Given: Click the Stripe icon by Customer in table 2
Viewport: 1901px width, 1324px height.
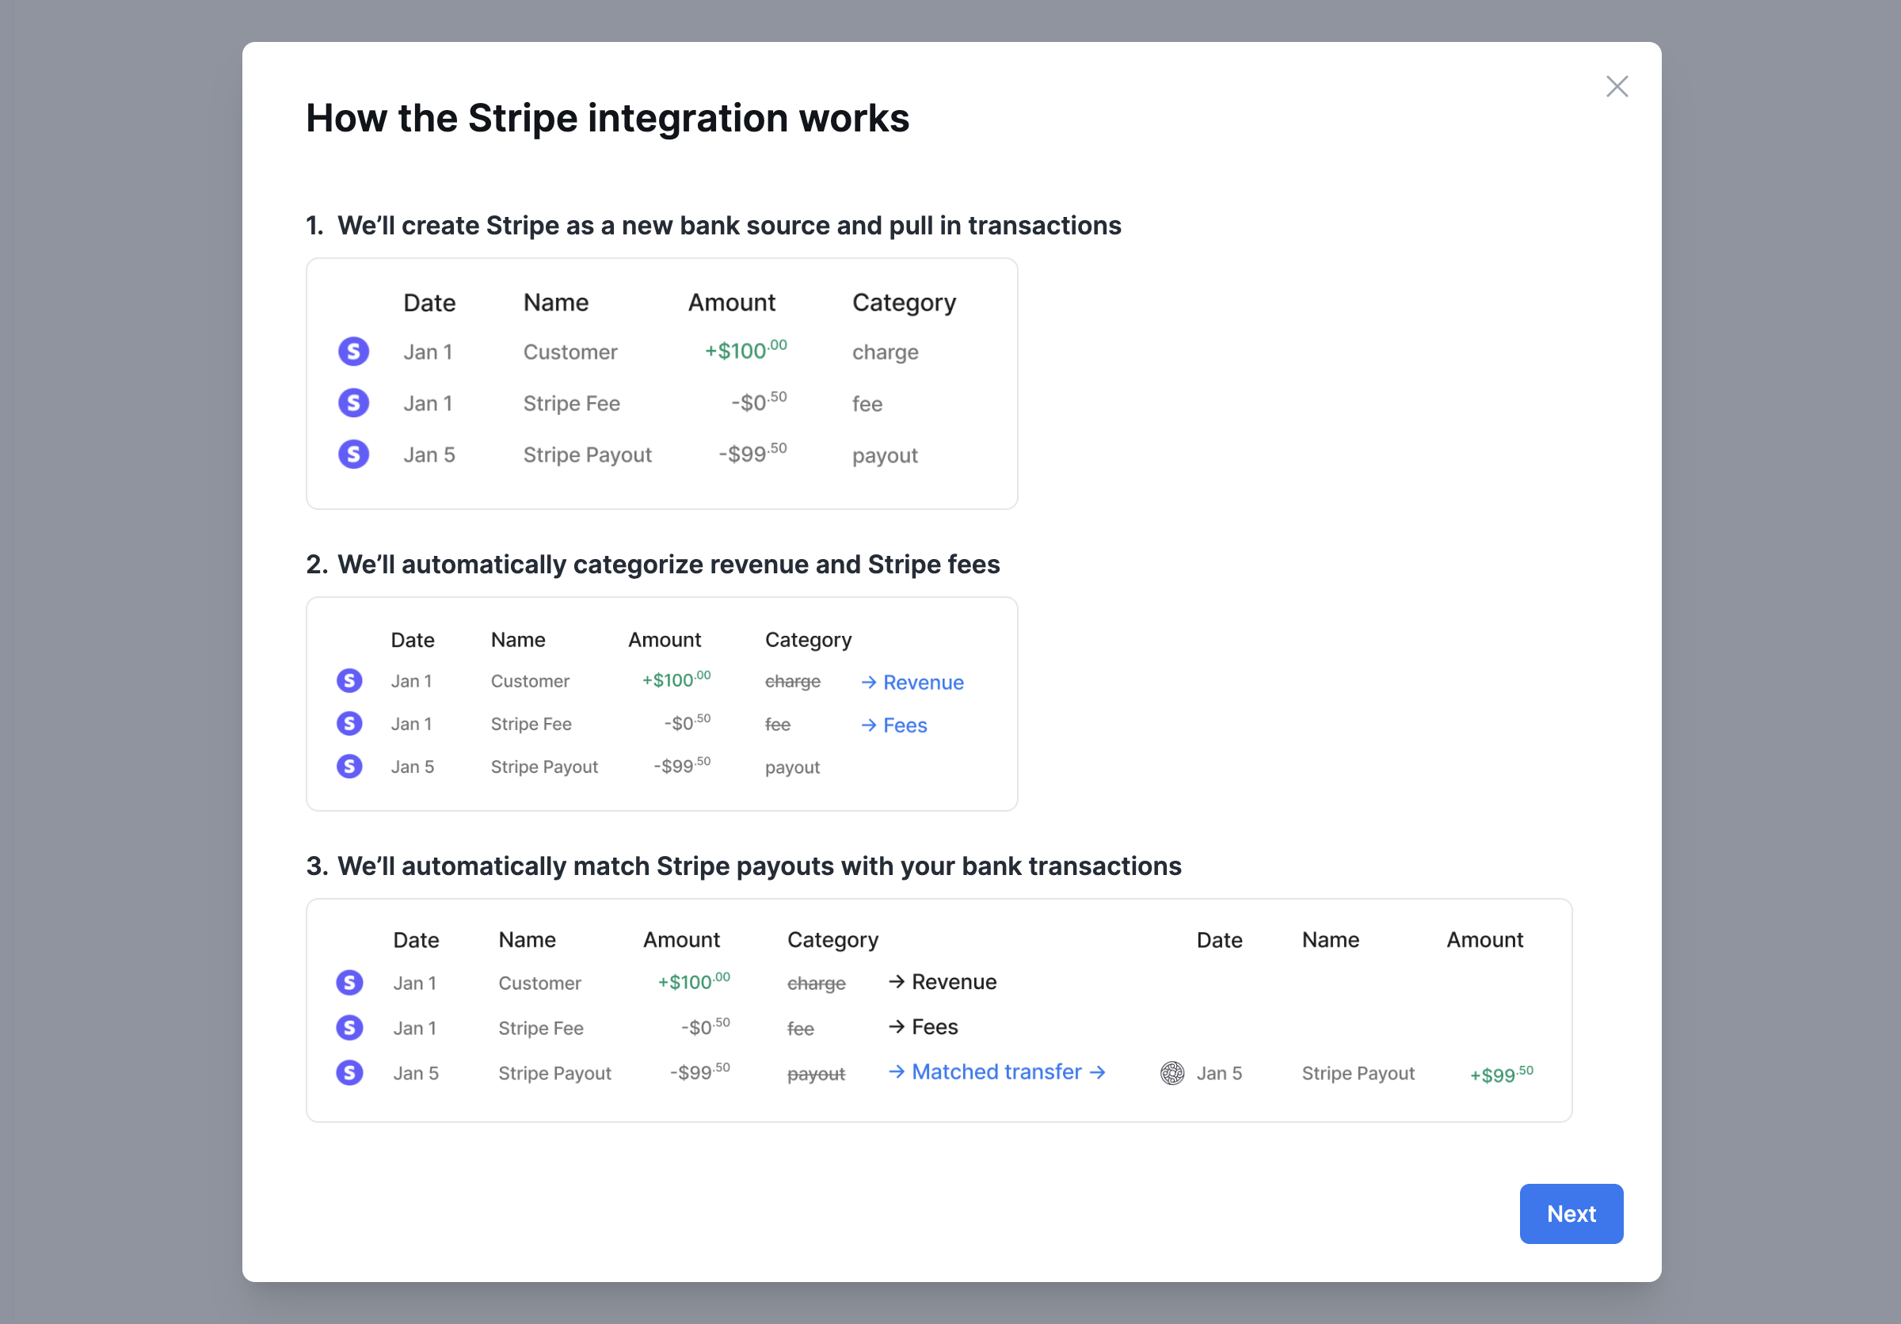Looking at the screenshot, I should point(349,680).
